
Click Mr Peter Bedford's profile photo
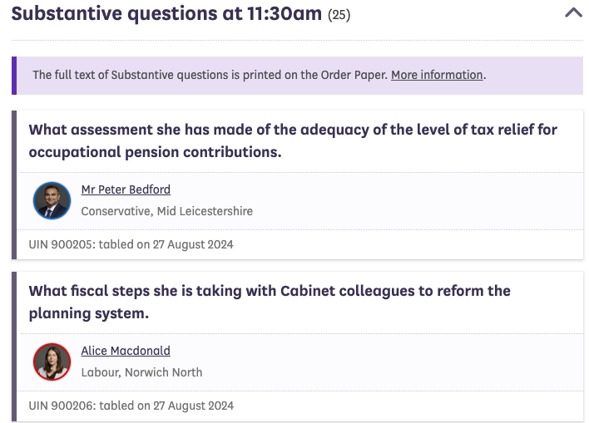pos(52,200)
